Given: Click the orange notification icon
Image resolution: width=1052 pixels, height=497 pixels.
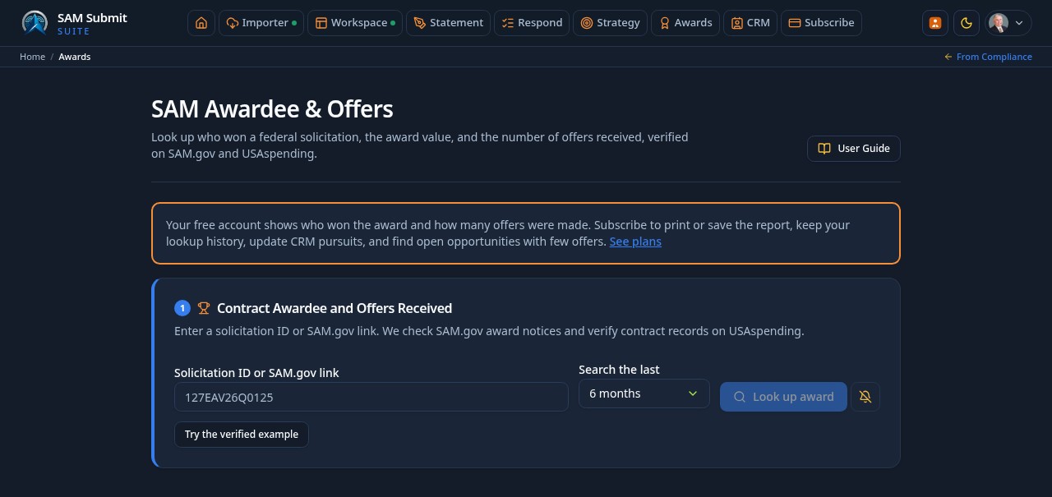Looking at the screenshot, I should click(x=935, y=23).
